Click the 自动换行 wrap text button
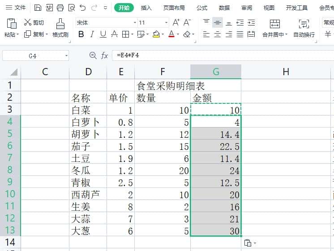Viewport: 334px width, 251px height. (x=304, y=28)
